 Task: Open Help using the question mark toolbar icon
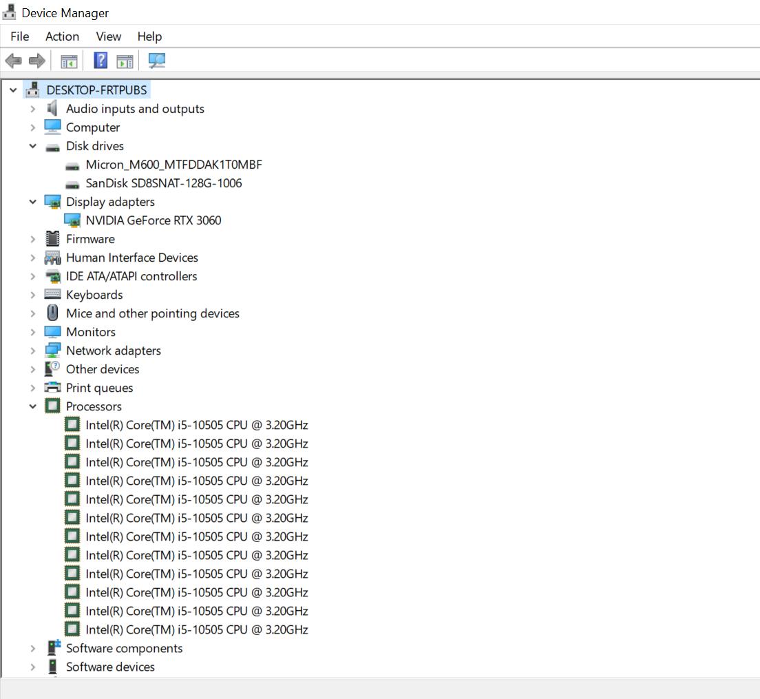pyautogui.click(x=100, y=61)
